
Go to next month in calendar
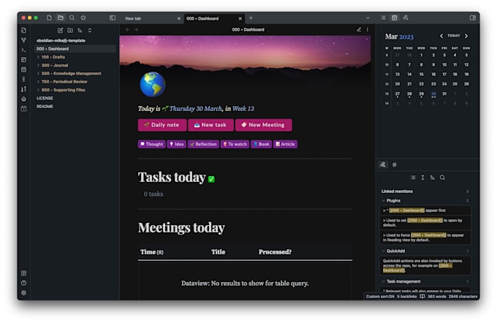pyautogui.click(x=466, y=36)
